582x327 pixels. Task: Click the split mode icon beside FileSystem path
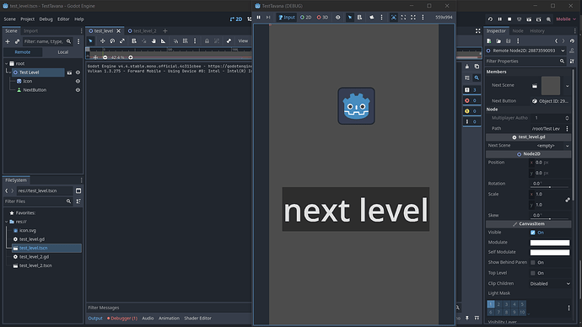78,190
